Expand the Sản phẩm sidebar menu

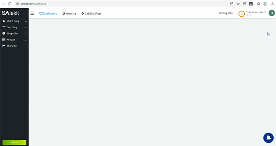[14, 34]
